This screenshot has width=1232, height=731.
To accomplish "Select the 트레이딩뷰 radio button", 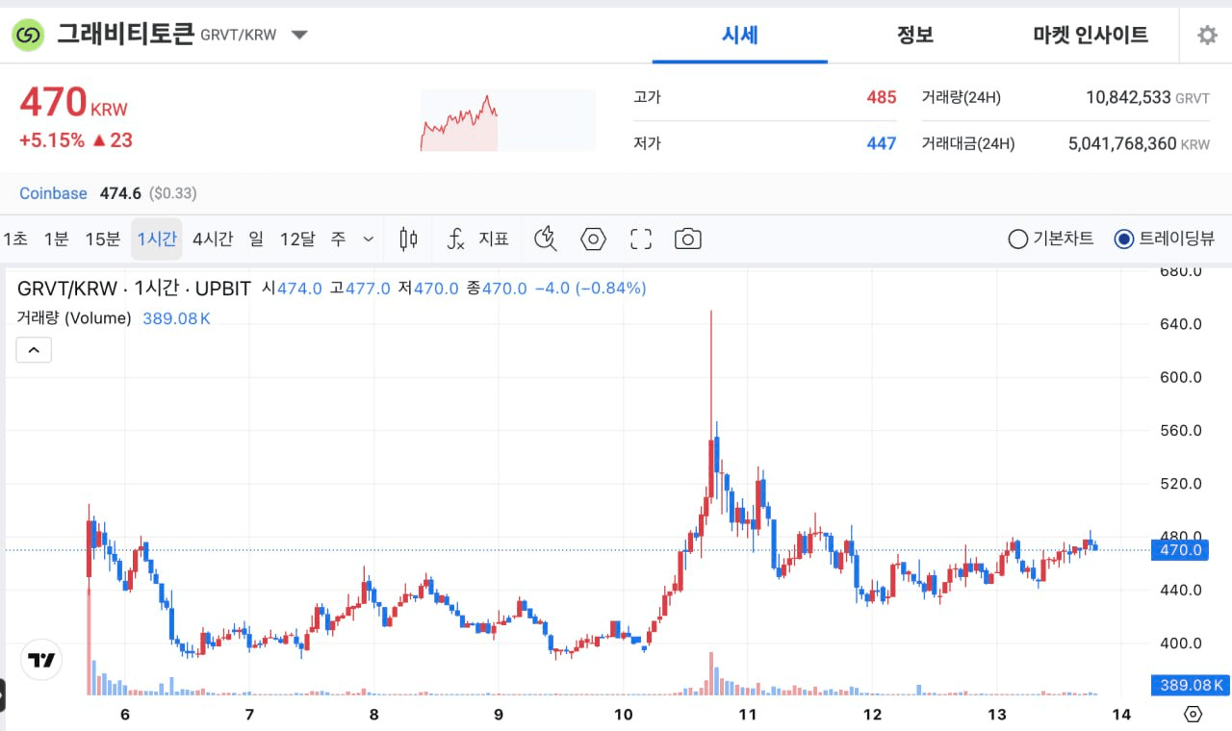I will (x=1123, y=239).
